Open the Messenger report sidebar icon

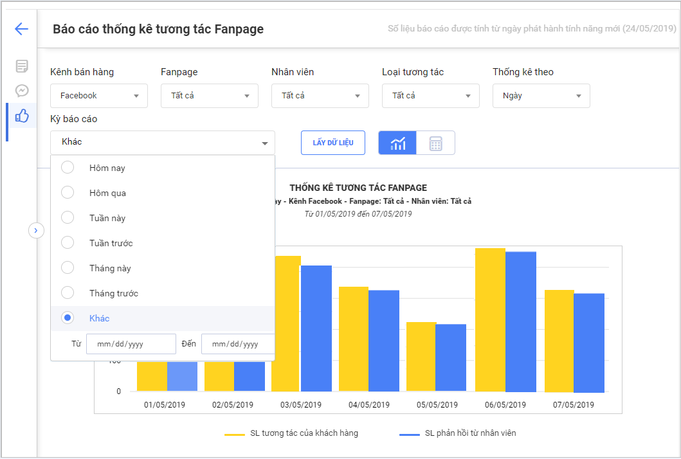tap(22, 91)
